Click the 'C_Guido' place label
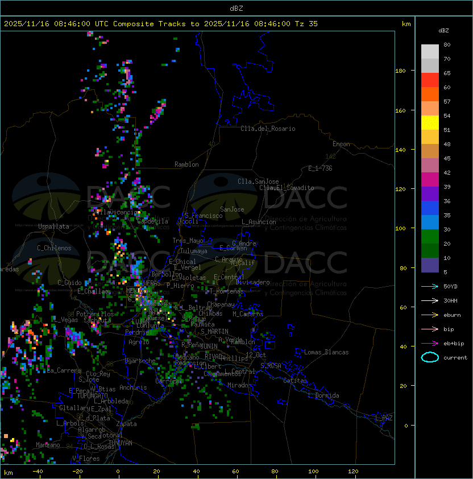Image resolution: width=473 pixels, height=479 pixels. coord(69,283)
